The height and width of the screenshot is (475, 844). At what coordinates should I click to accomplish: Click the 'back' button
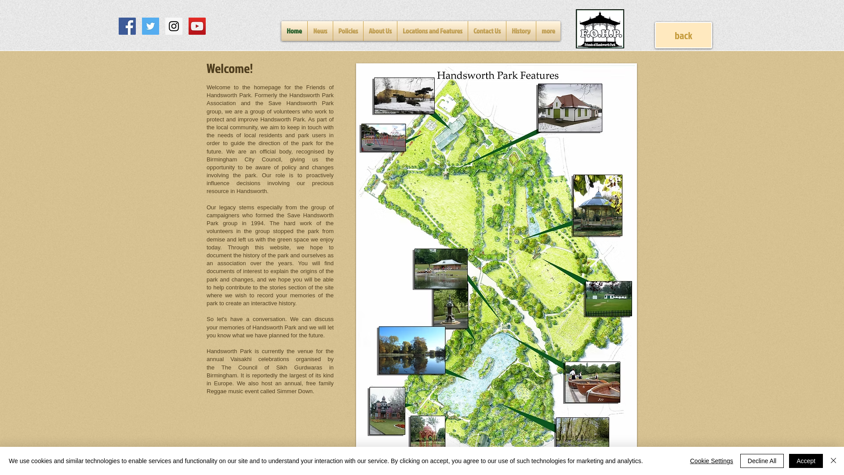683,35
